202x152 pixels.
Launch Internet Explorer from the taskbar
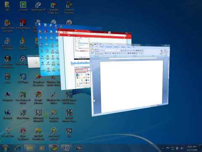(x=18, y=148)
